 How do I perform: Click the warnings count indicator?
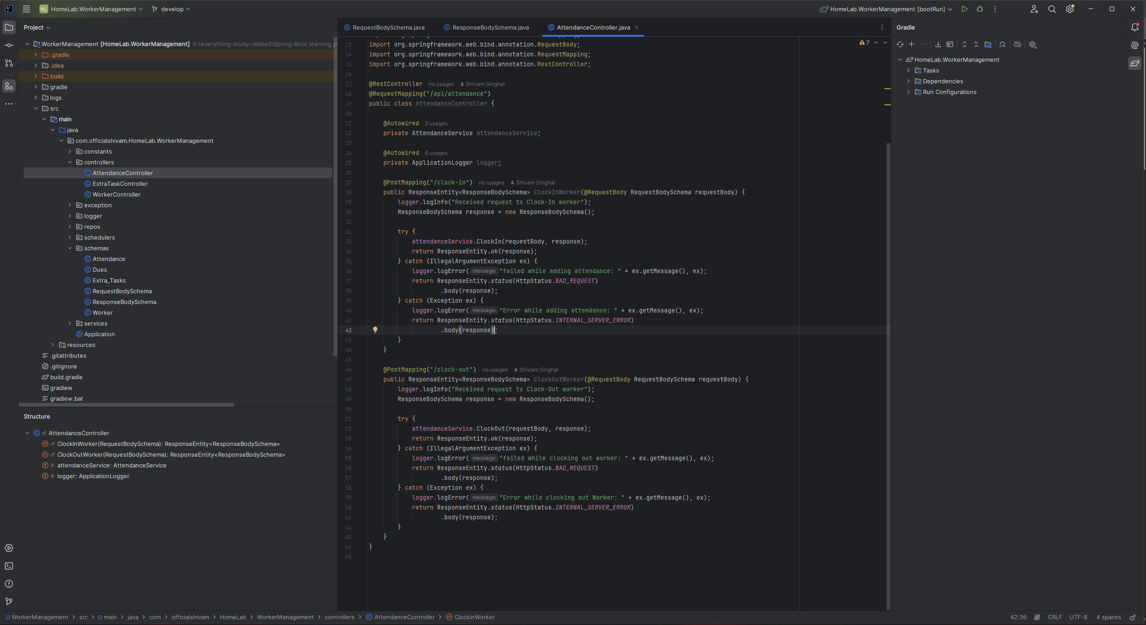[864, 43]
